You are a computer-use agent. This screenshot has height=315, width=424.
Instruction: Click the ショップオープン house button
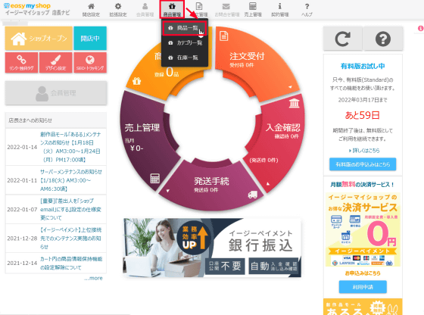click(x=39, y=39)
